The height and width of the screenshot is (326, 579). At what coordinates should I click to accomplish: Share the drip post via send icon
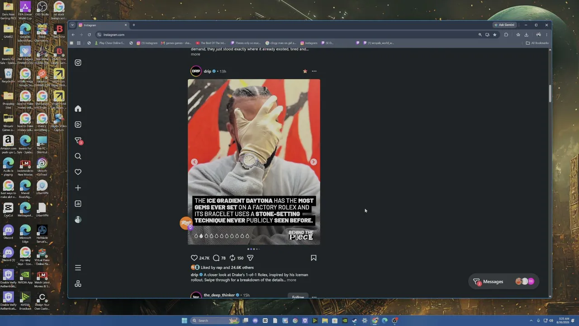coord(250,258)
